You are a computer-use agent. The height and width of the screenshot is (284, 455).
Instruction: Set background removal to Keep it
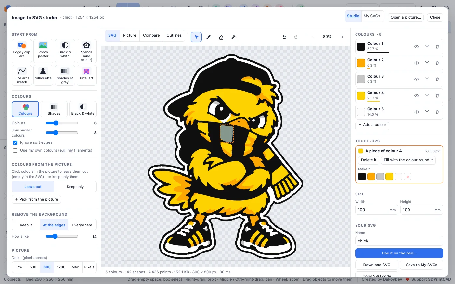coord(26,225)
